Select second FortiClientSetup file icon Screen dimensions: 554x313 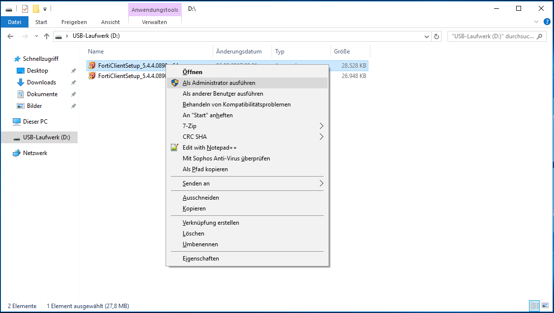coord(92,76)
